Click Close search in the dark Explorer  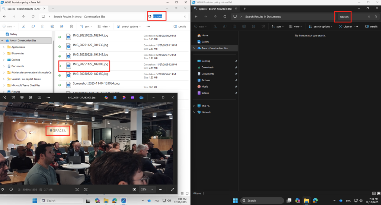[344, 26]
